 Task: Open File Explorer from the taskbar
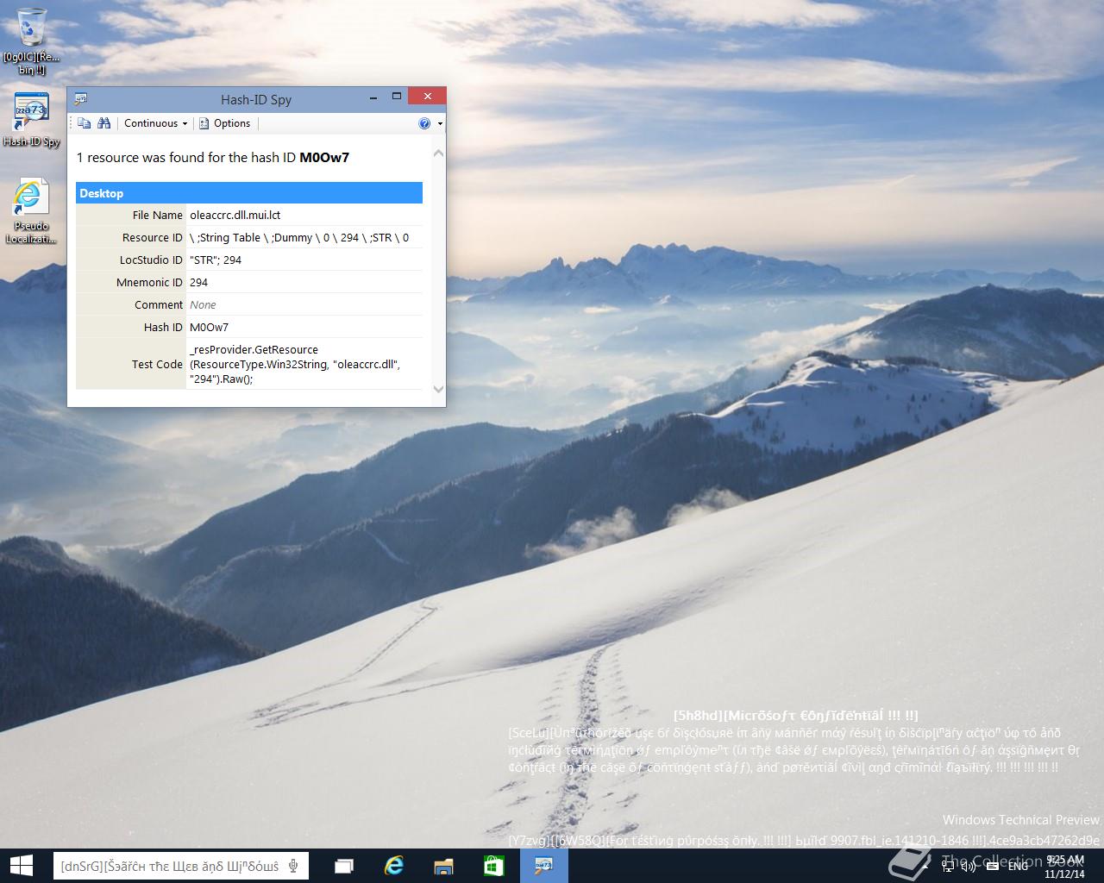coord(443,866)
